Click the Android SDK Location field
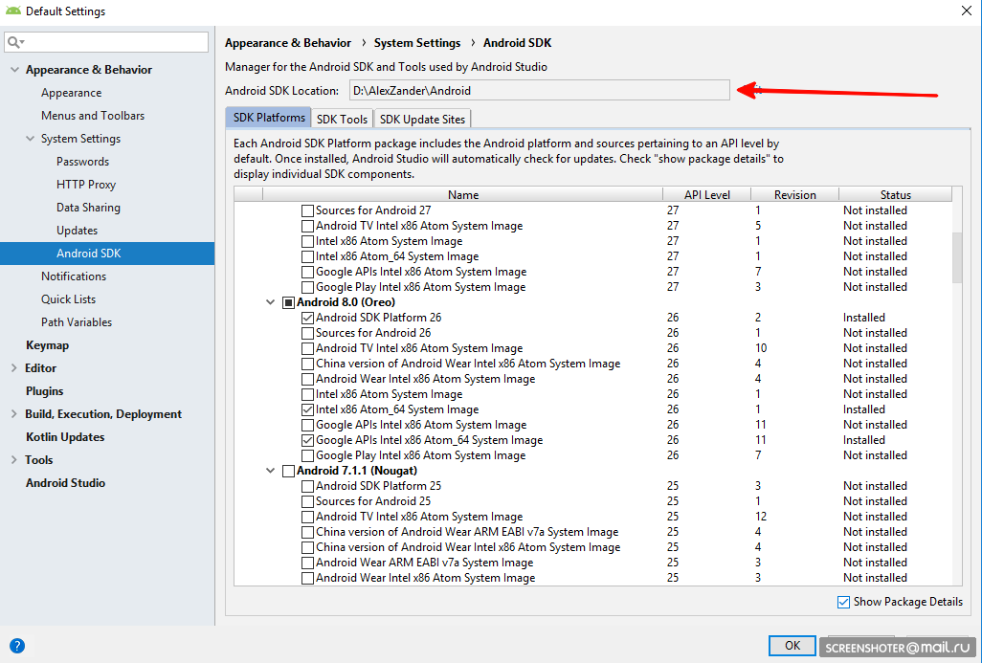This screenshot has height=663, width=982. 539,91
